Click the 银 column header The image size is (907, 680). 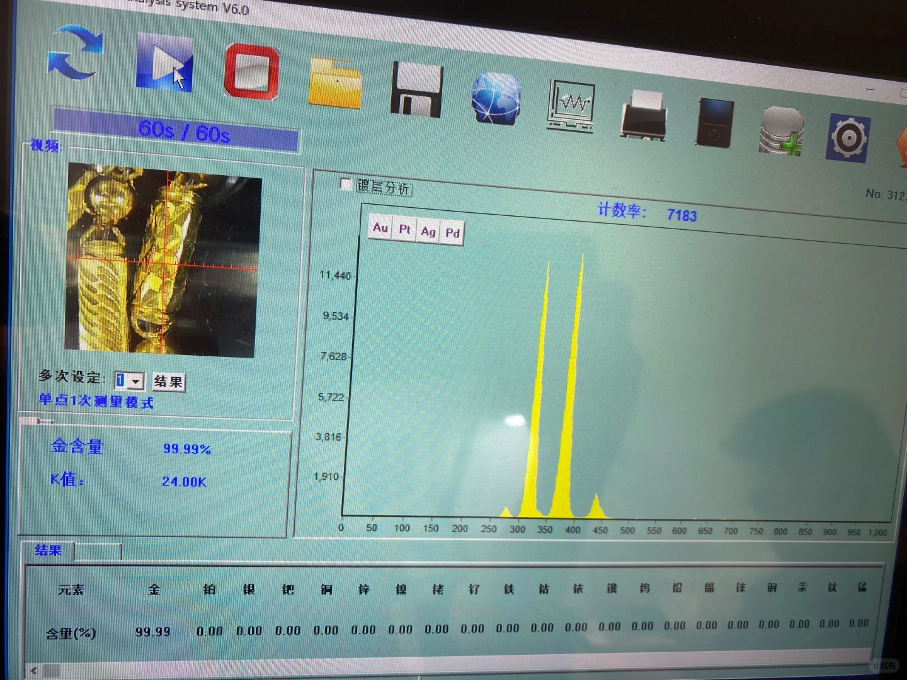pyautogui.click(x=249, y=589)
